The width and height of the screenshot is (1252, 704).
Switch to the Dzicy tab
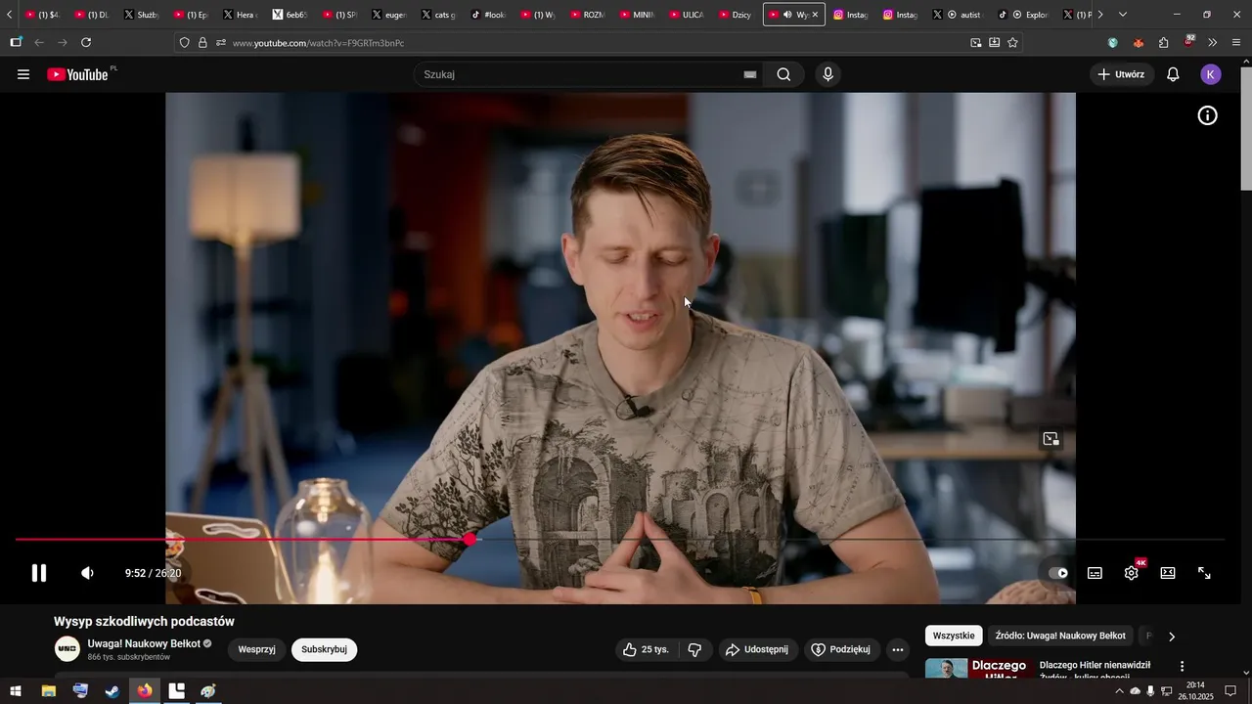(738, 15)
